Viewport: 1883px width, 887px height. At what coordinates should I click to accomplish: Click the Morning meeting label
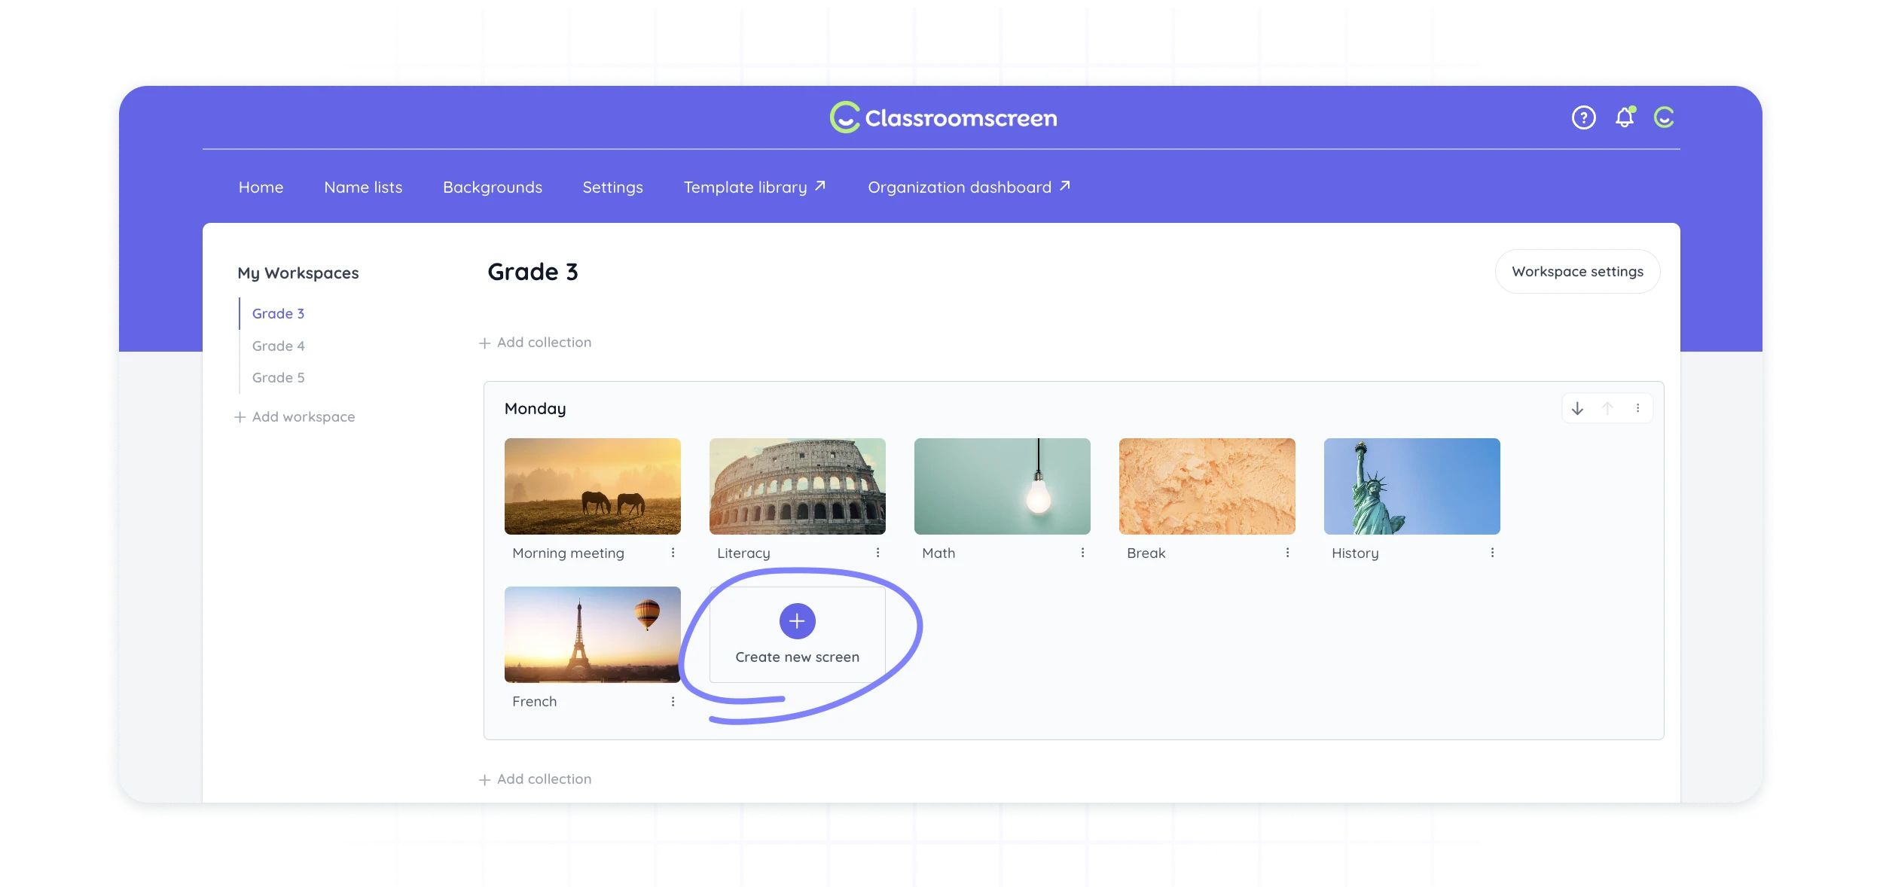click(x=568, y=553)
